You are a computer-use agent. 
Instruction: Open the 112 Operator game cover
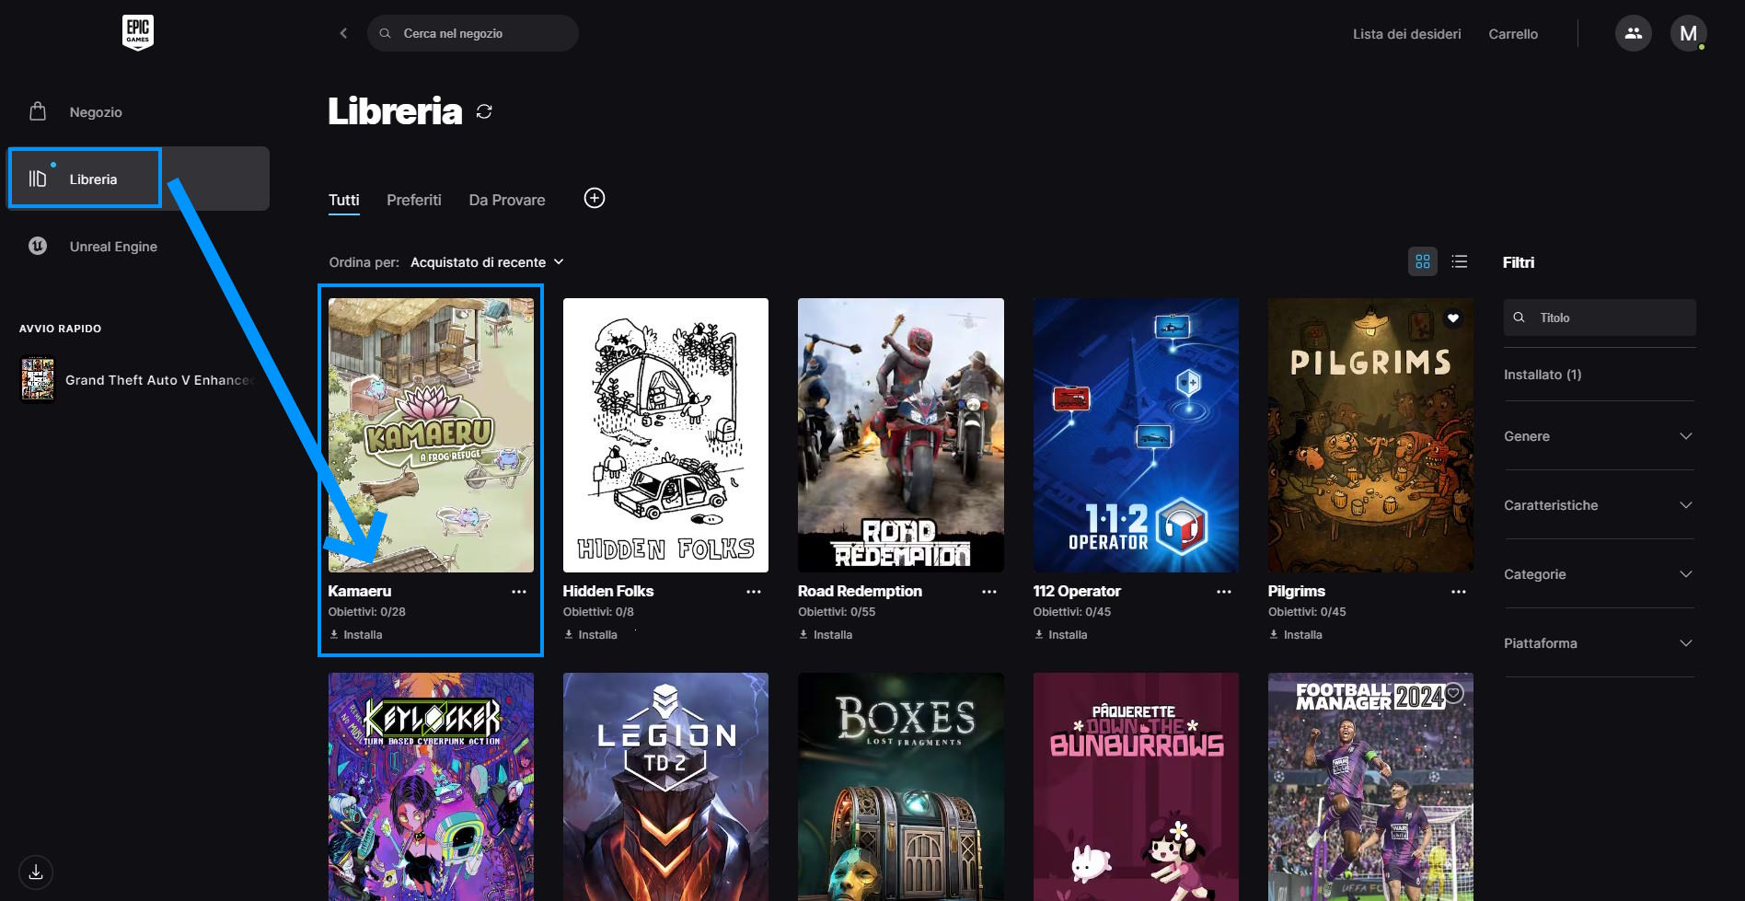click(1136, 434)
